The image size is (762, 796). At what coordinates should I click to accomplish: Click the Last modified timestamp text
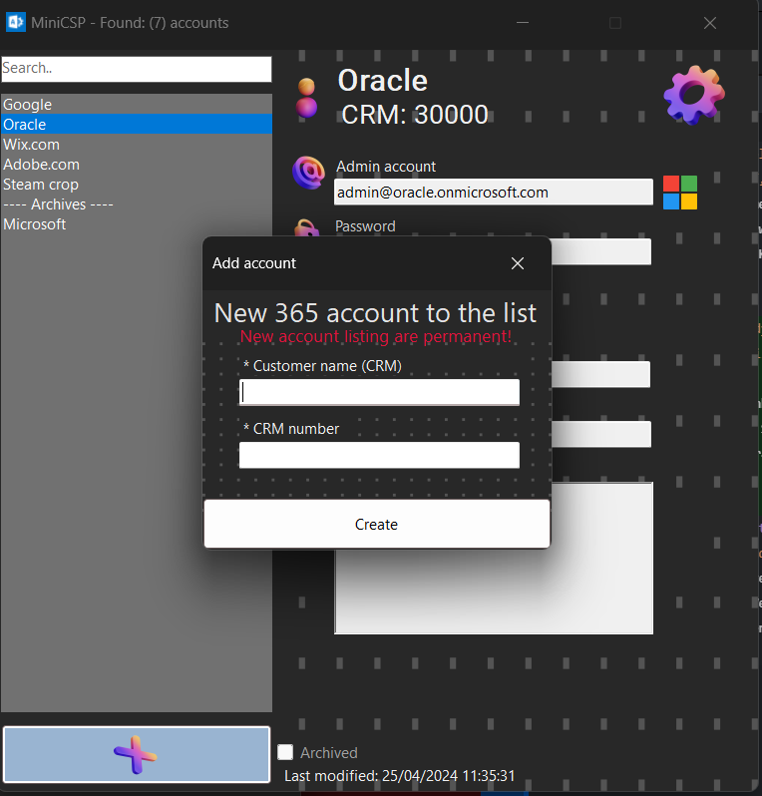point(400,776)
